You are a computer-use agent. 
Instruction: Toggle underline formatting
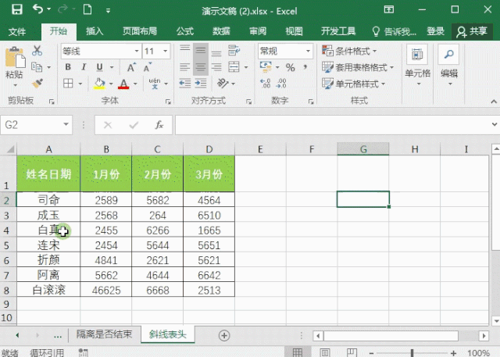[x=99, y=67]
